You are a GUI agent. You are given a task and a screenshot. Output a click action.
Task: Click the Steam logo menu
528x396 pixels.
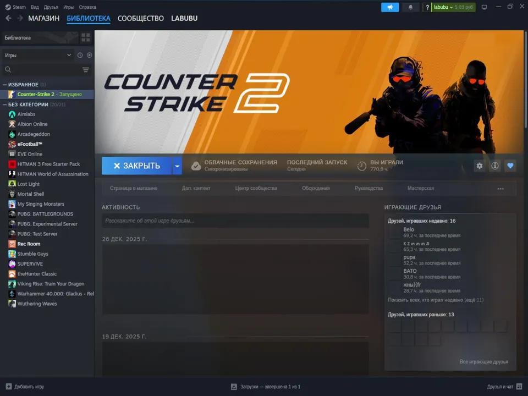point(15,7)
